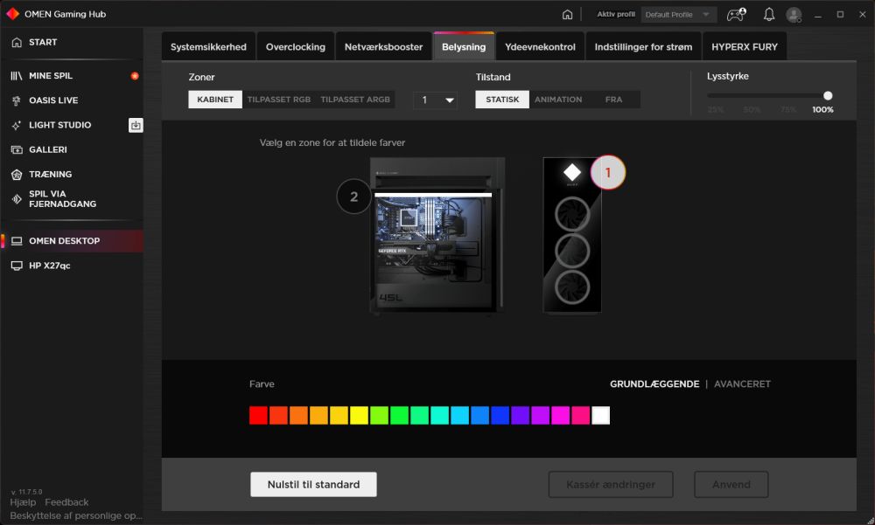Open the zone number dropdown showing 1
Image resolution: width=875 pixels, height=525 pixels.
pos(435,100)
